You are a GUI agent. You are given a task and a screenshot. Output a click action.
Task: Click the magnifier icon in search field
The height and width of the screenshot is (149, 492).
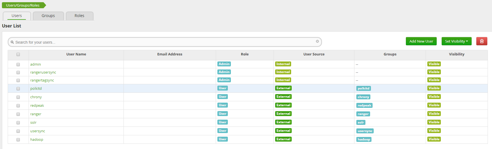[x=12, y=42]
